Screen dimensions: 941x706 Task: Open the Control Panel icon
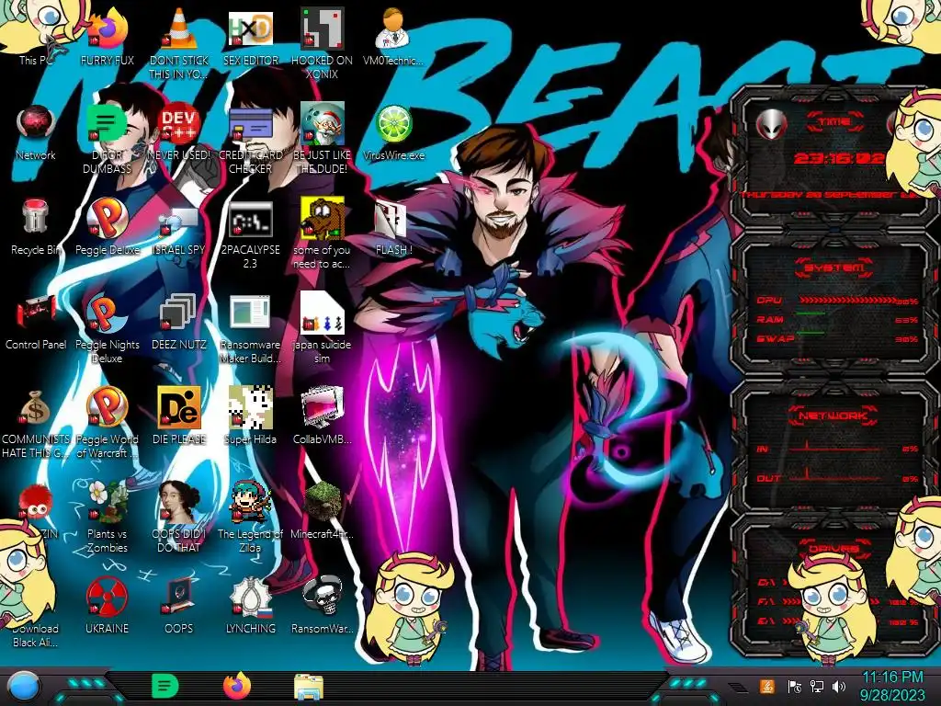tap(36, 322)
